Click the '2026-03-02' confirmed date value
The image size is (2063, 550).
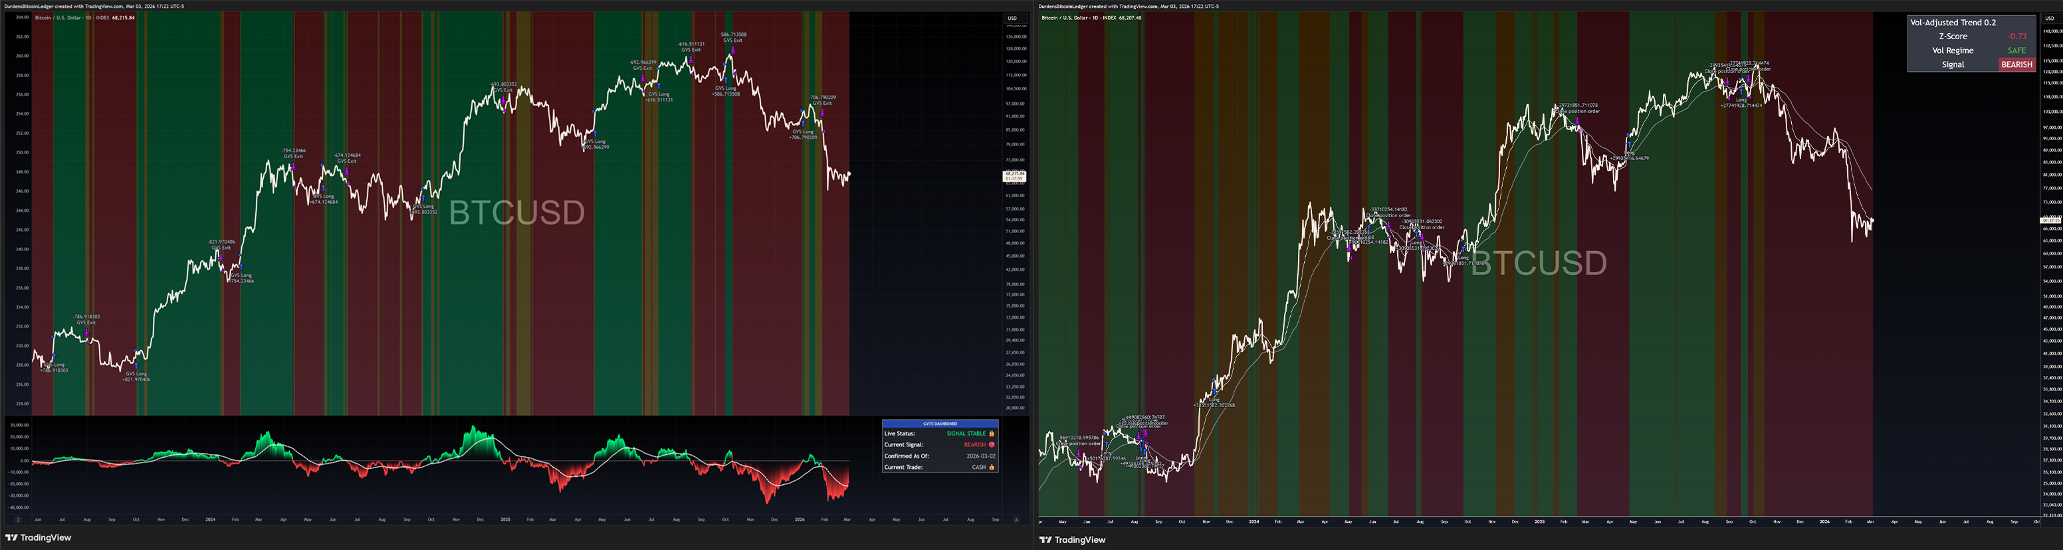click(980, 456)
